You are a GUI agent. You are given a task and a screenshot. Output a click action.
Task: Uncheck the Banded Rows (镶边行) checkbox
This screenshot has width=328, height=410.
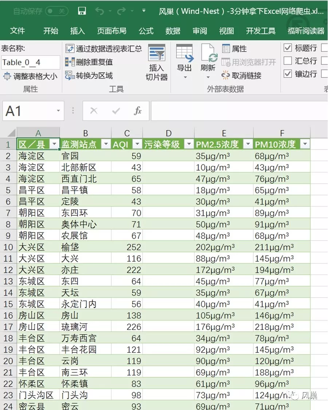pos(288,74)
